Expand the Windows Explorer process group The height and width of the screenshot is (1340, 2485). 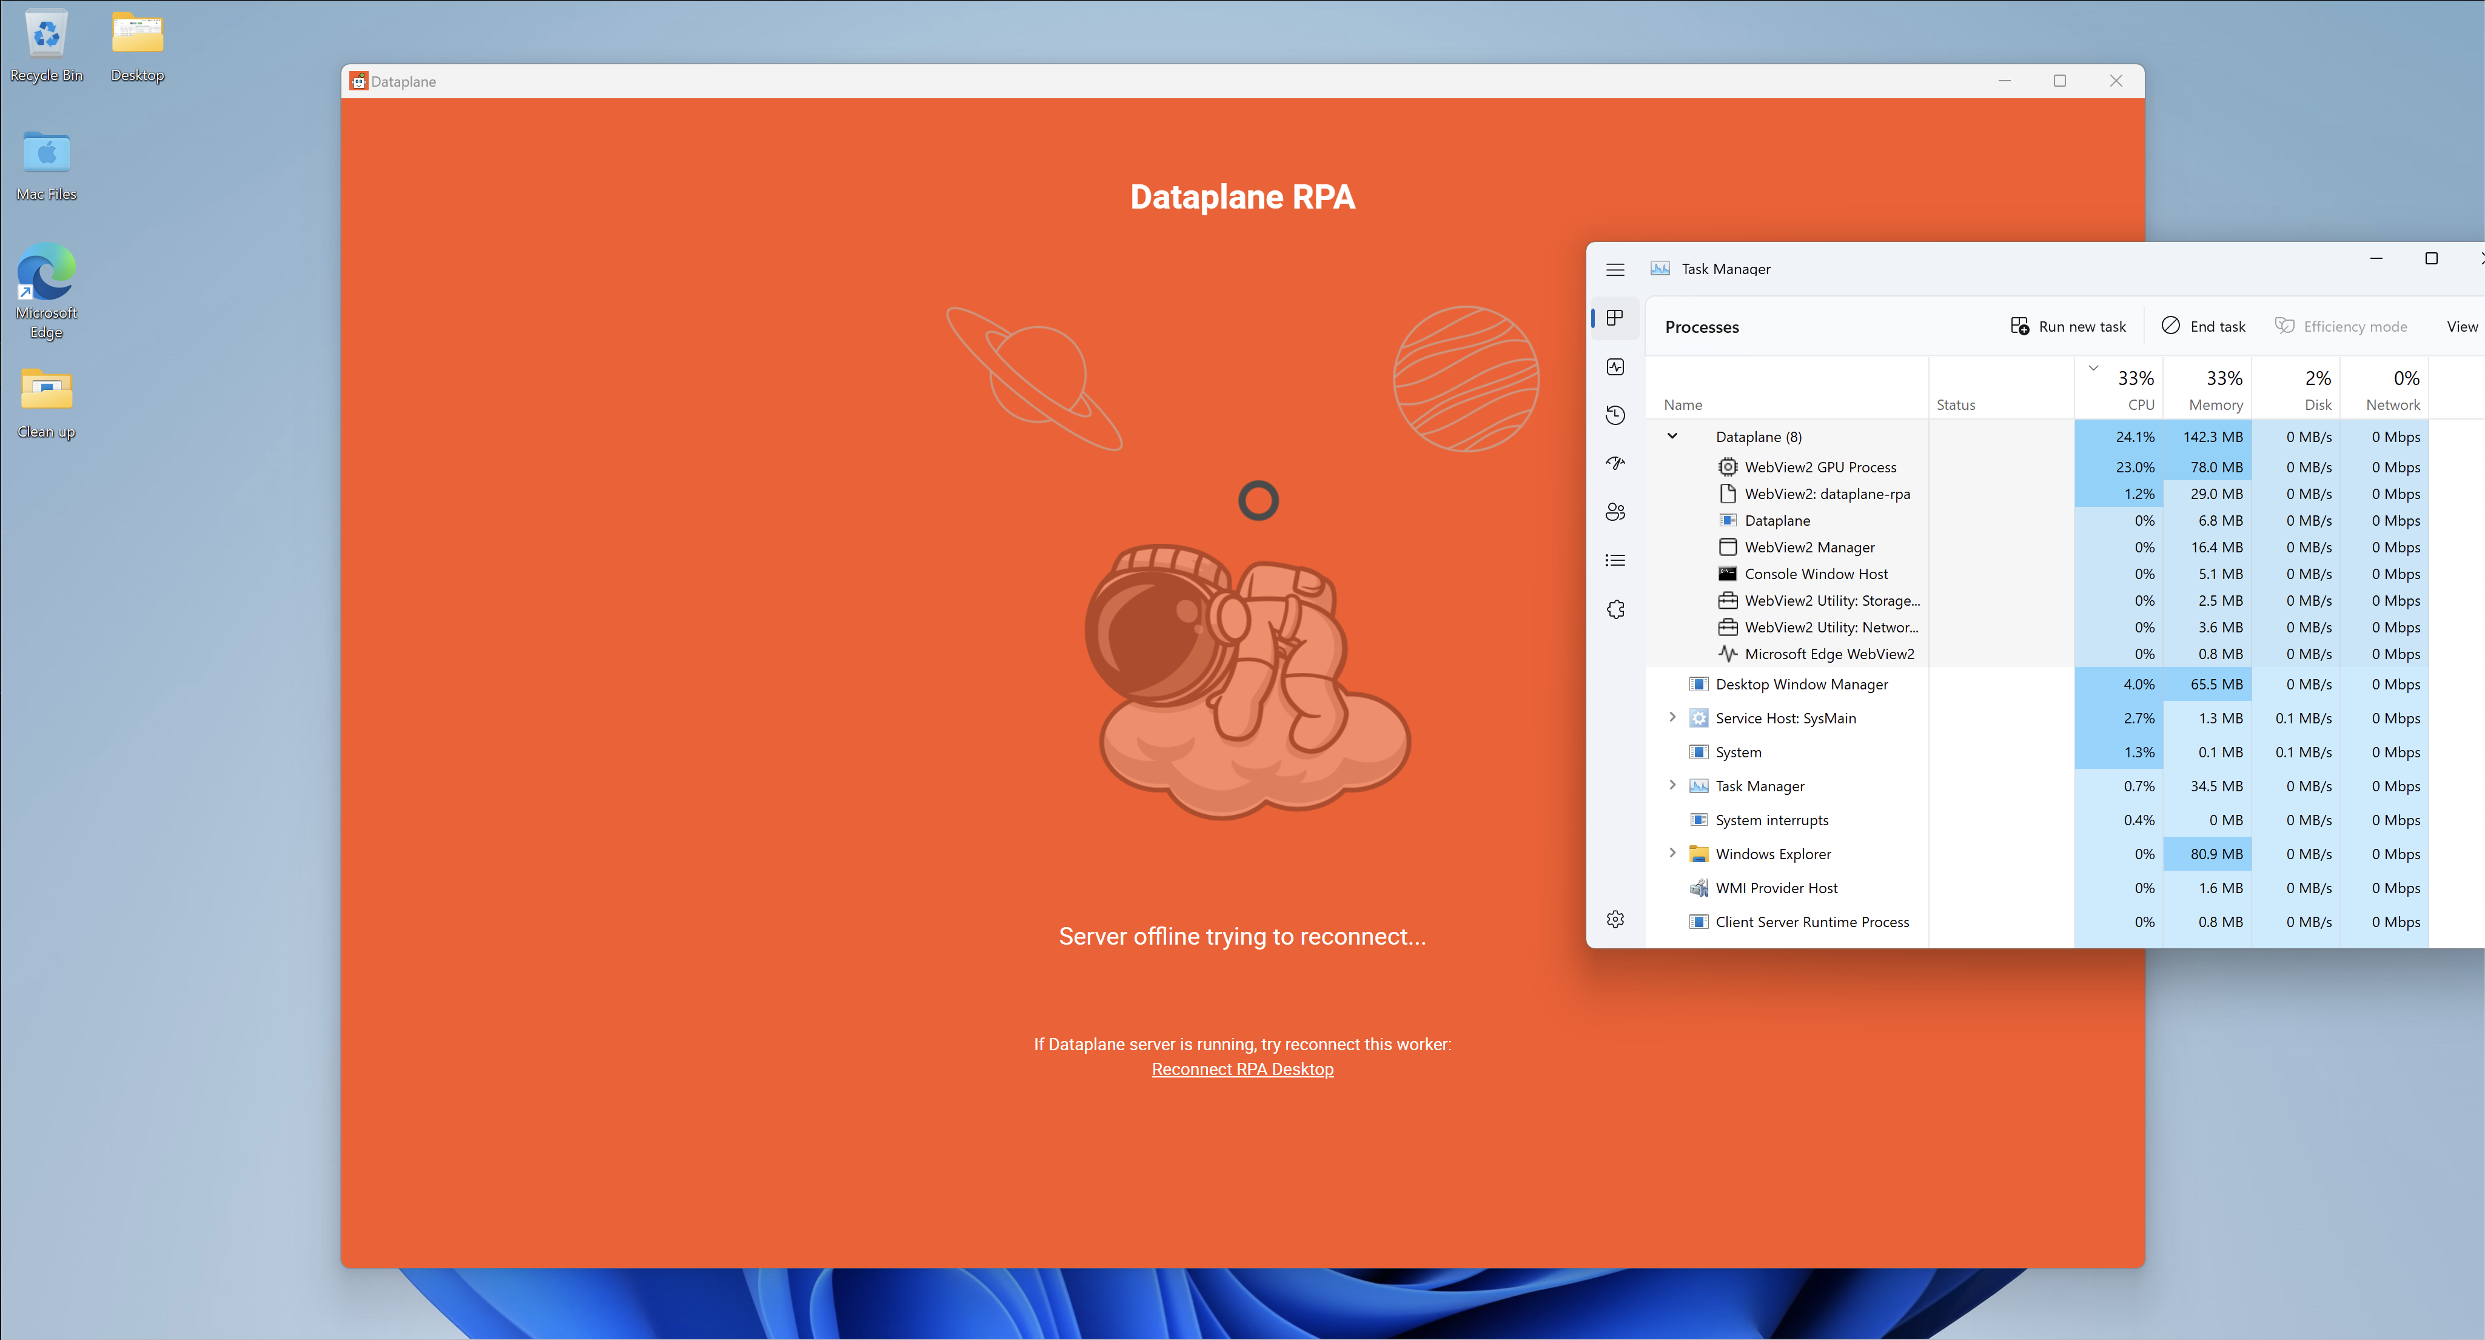pyautogui.click(x=1672, y=853)
